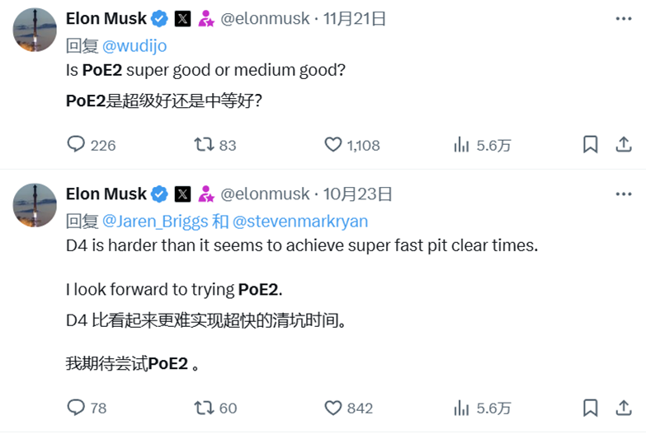Open more options menu on 10月23日 tweet

click(624, 194)
